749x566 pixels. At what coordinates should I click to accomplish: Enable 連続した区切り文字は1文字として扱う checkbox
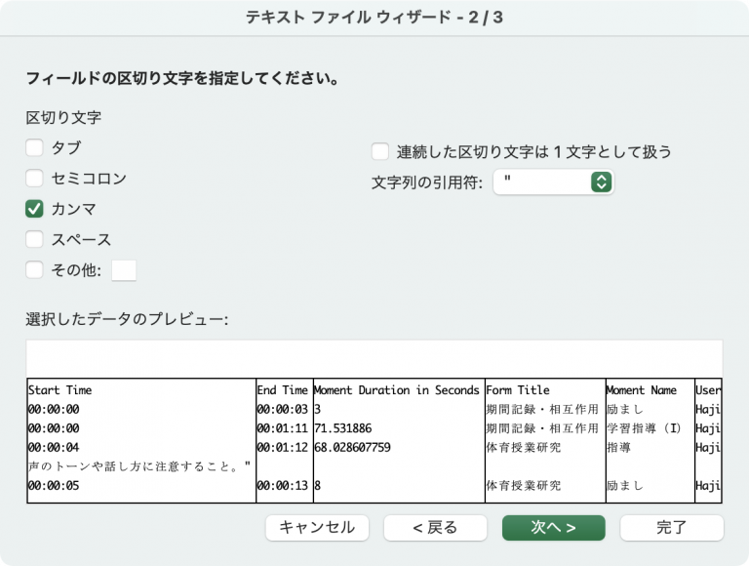(380, 152)
